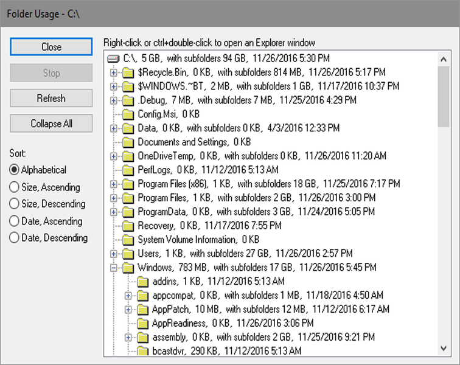Click the Windows folder icon
Screen dimensions: 460x365
[128, 268]
